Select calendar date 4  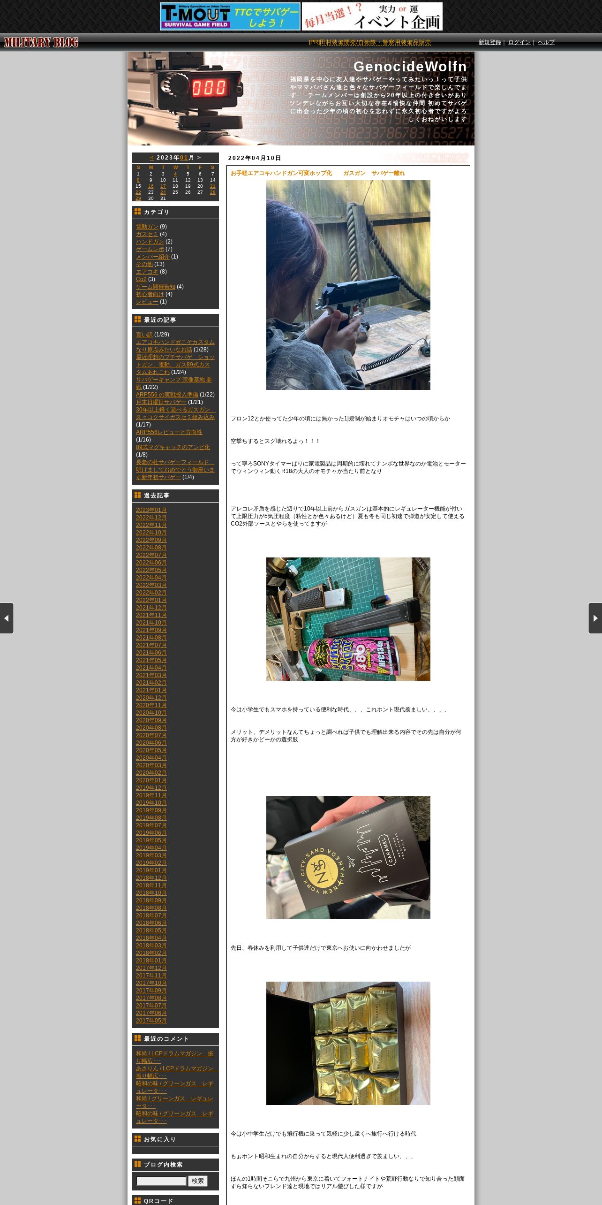point(175,174)
